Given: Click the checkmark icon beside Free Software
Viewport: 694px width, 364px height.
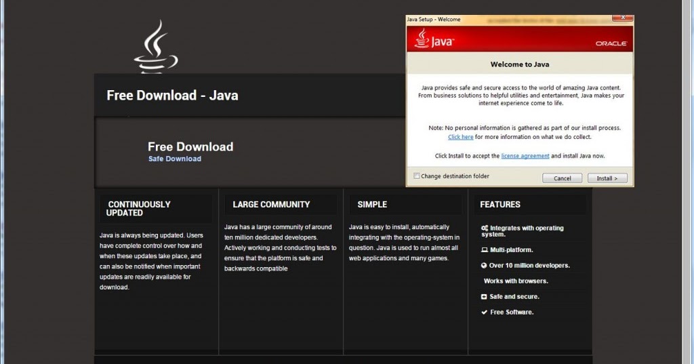Looking at the screenshot, I should (x=484, y=312).
